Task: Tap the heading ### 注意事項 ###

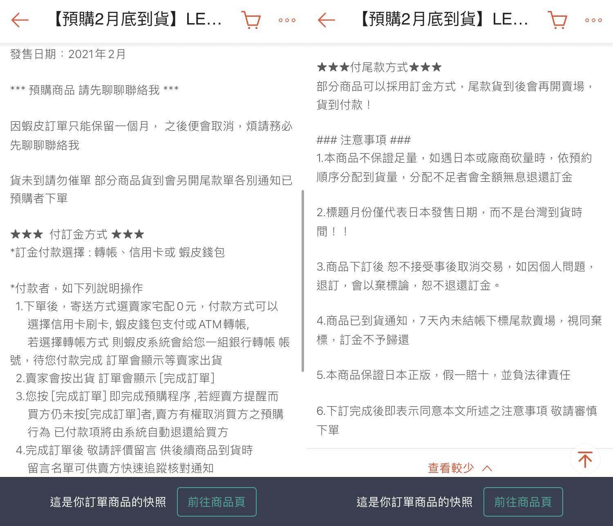Action: click(364, 140)
